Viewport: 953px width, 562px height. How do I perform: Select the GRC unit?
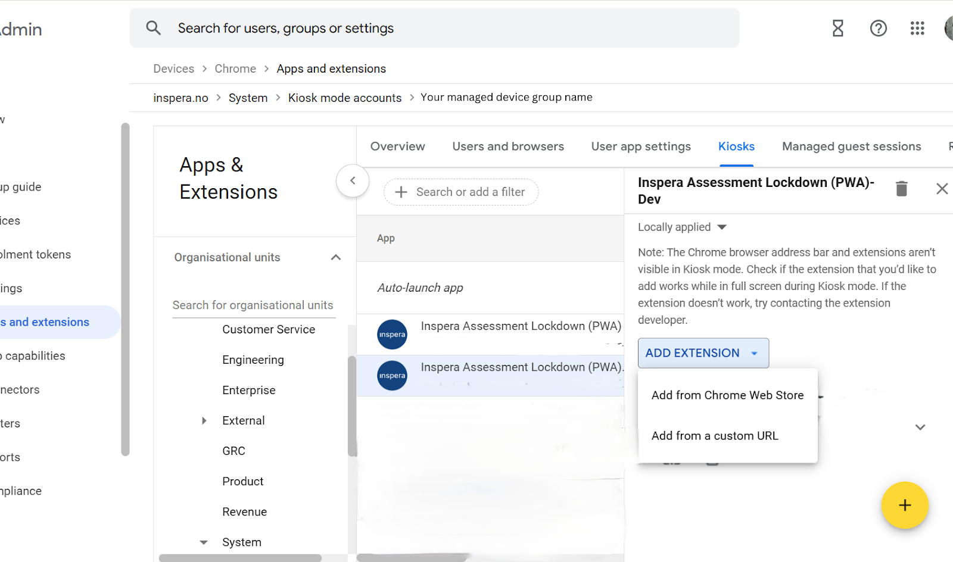[x=233, y=451]
